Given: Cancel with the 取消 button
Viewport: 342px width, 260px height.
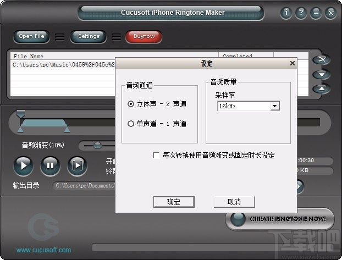Looking at the screenshot, I should (x=234, y=202).
